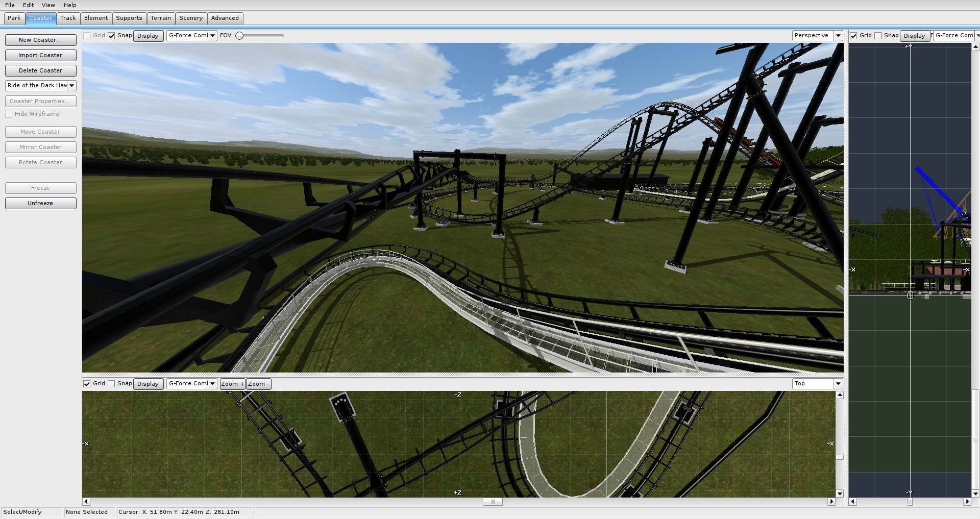Click right side view scroll right arrow
Image resolution: width=980 pixels, height=519 pixels.
(967, 502)
